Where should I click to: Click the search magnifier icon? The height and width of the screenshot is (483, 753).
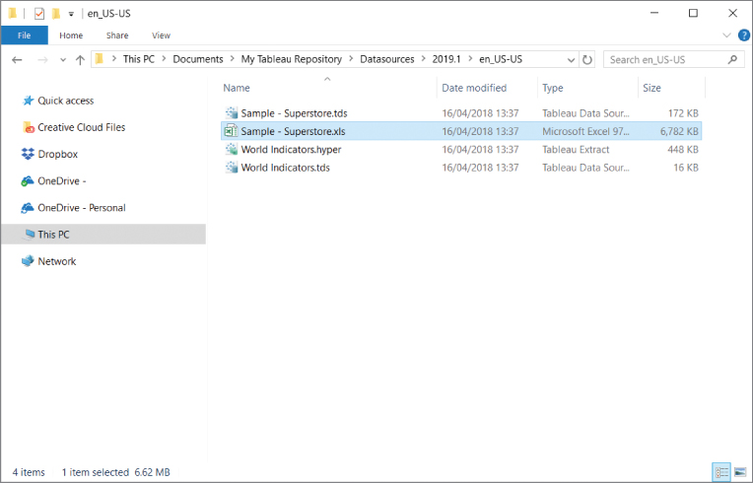[x=732, y=59]
